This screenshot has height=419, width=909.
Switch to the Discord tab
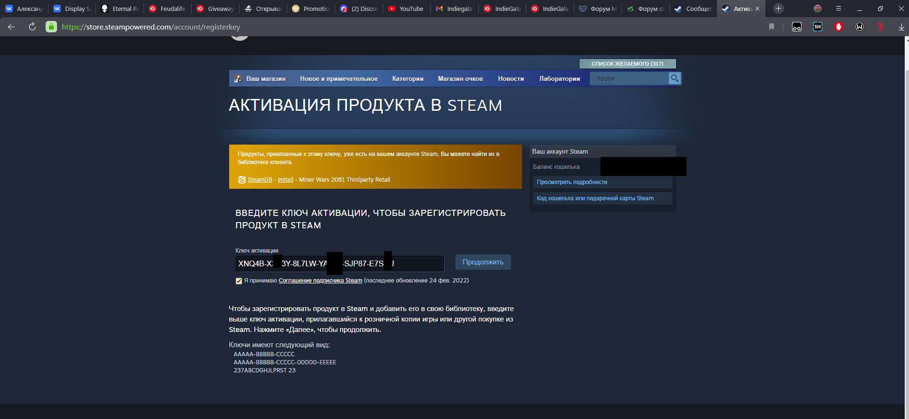coord(358,9)
